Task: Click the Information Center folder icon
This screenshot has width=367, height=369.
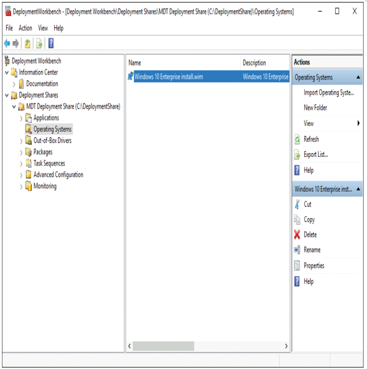Action: [14, 72]
